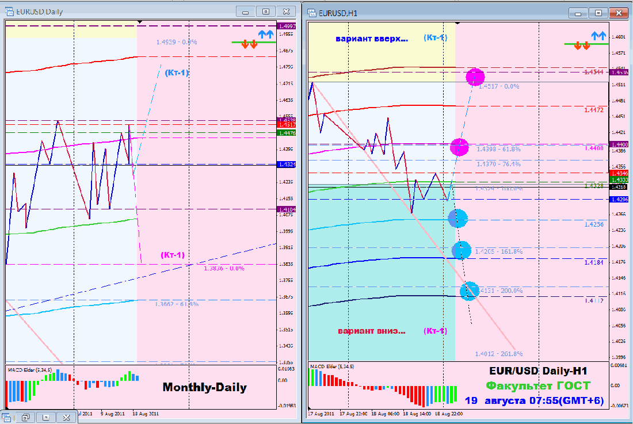Select the 'EUR/USD Daily-H1' text label
633x424 pixels.
(x=538, y=371)
